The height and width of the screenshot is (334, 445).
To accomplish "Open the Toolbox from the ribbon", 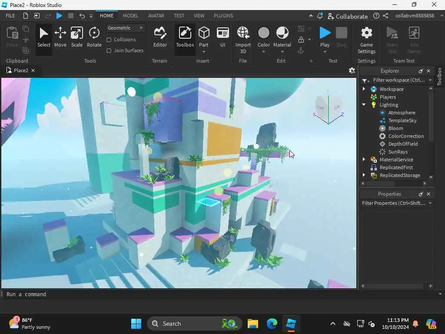I will (x=185, y=37).
